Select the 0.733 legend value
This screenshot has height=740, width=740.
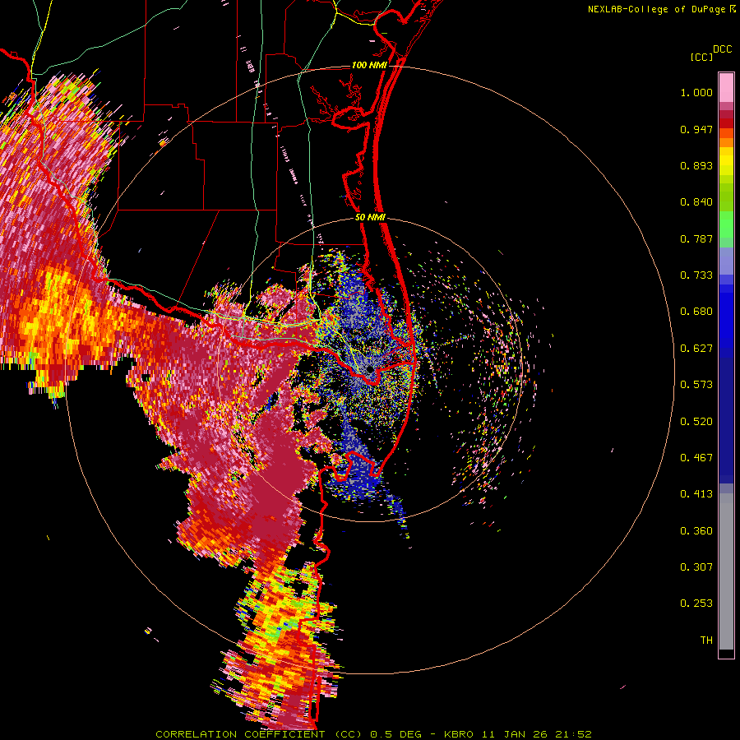click(696, 275)
